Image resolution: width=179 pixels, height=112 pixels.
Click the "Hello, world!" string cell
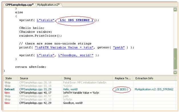pos(70,89)
